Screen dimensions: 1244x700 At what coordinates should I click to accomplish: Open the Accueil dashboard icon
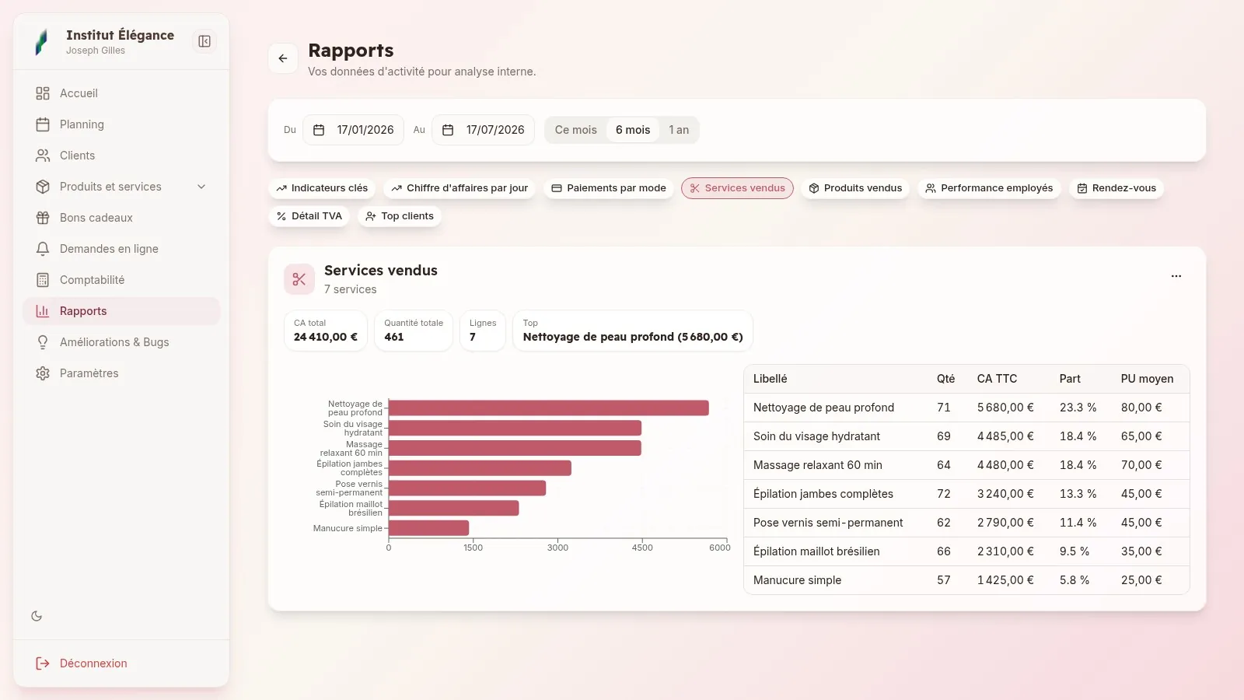pyautogui.click(x=43, y=93)
